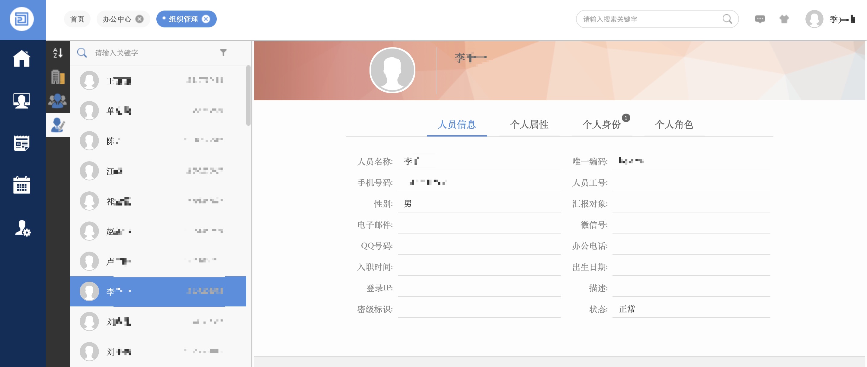Screen dimensions: 867x367
Task: Click the person list scrollbar
Action: [x=248, y=96]
